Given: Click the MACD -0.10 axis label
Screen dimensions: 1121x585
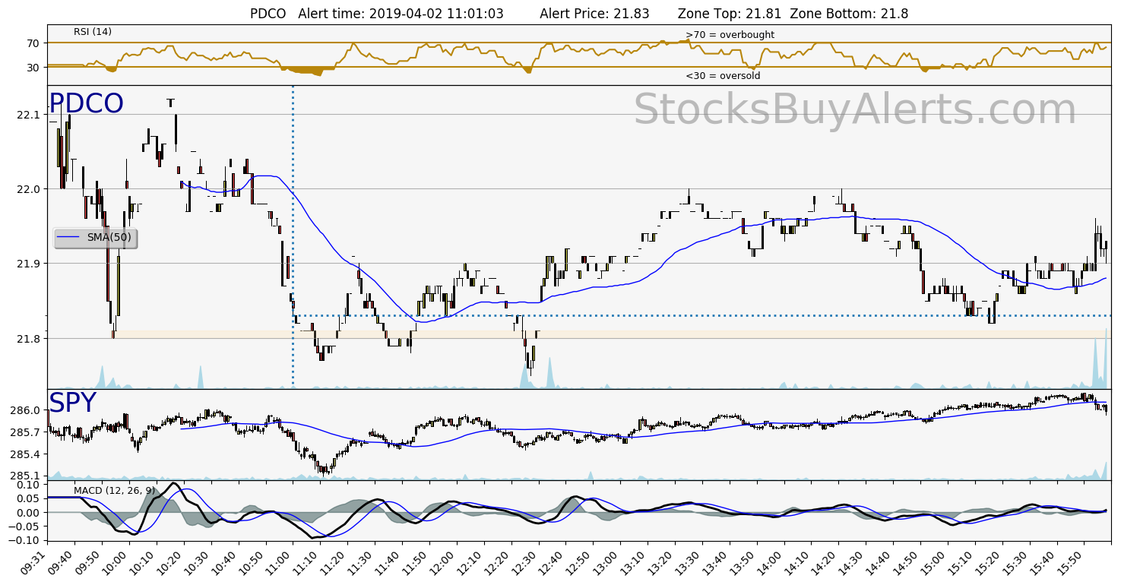Looking at the screenshot, I should 24,540.
